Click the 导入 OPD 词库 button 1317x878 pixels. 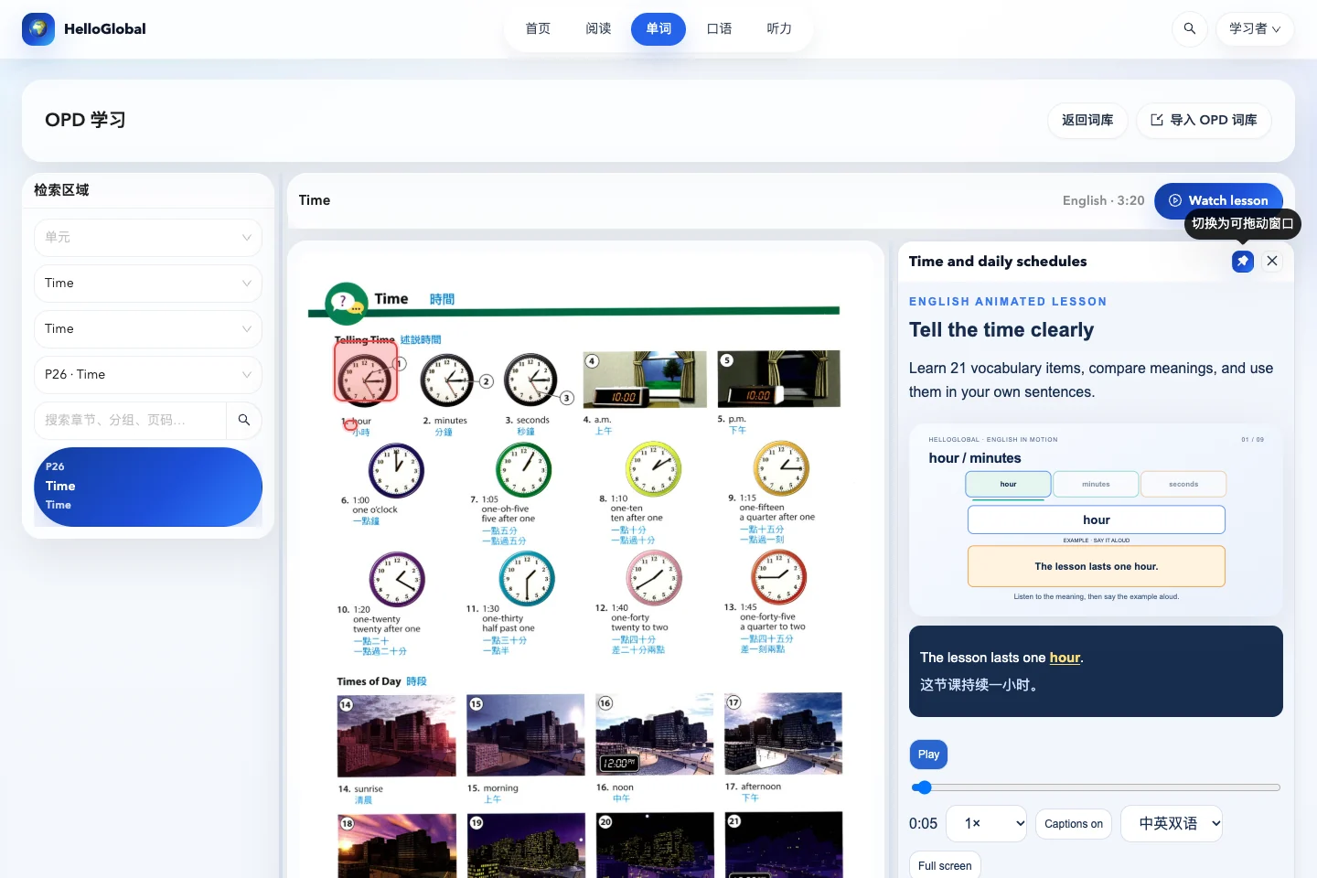1204,121
